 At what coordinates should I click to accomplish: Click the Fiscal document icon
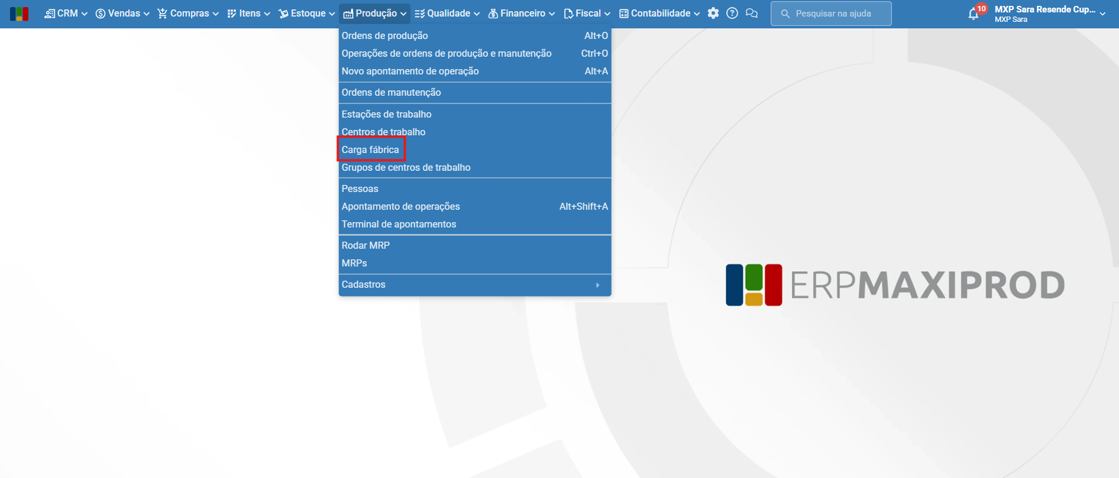click(x=568, y=14)
